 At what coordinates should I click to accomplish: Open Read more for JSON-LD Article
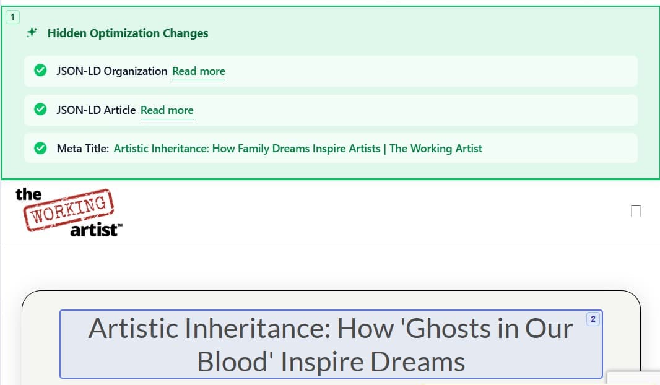[x=167, y=110]
